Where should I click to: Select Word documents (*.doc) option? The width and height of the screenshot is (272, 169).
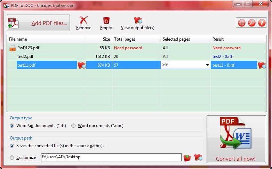pyautogui.click(x=73, y=126)
